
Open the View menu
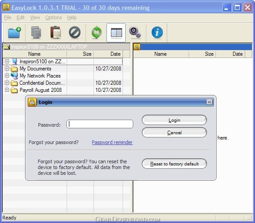click(35, 17)
